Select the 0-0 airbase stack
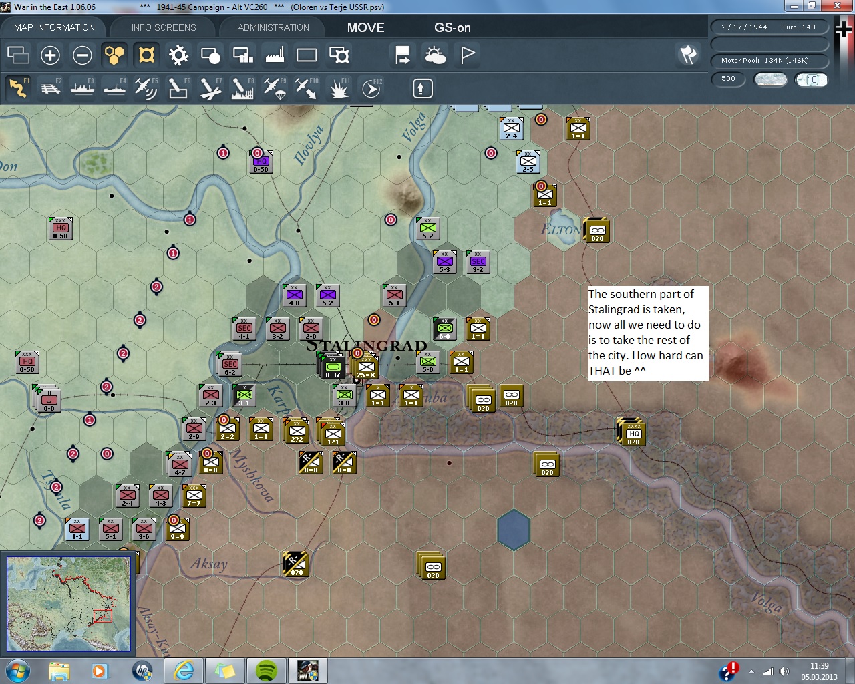The height and width of the screenshot is (684, 855). (47, 399)
